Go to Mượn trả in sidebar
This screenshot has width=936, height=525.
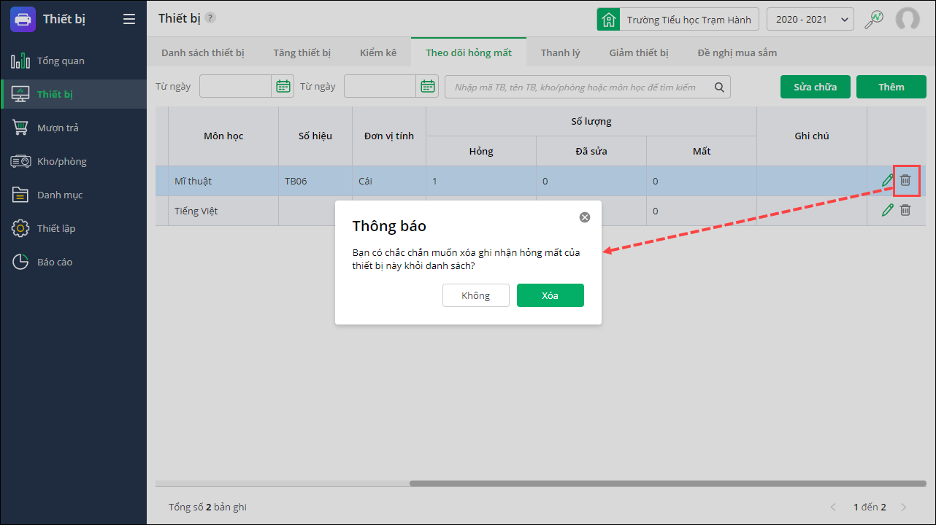pos(73,128)
